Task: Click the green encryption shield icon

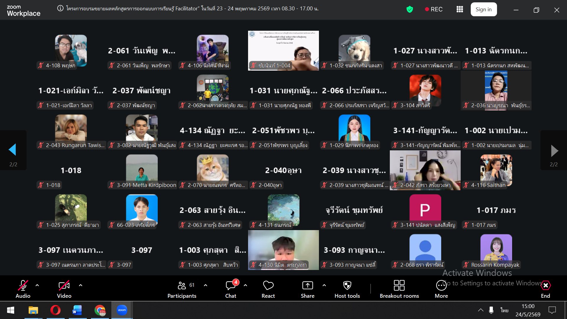Action: point(410,9)
